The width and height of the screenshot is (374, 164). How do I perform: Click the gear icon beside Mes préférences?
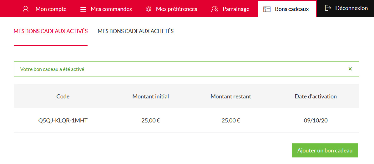(149, 9)
